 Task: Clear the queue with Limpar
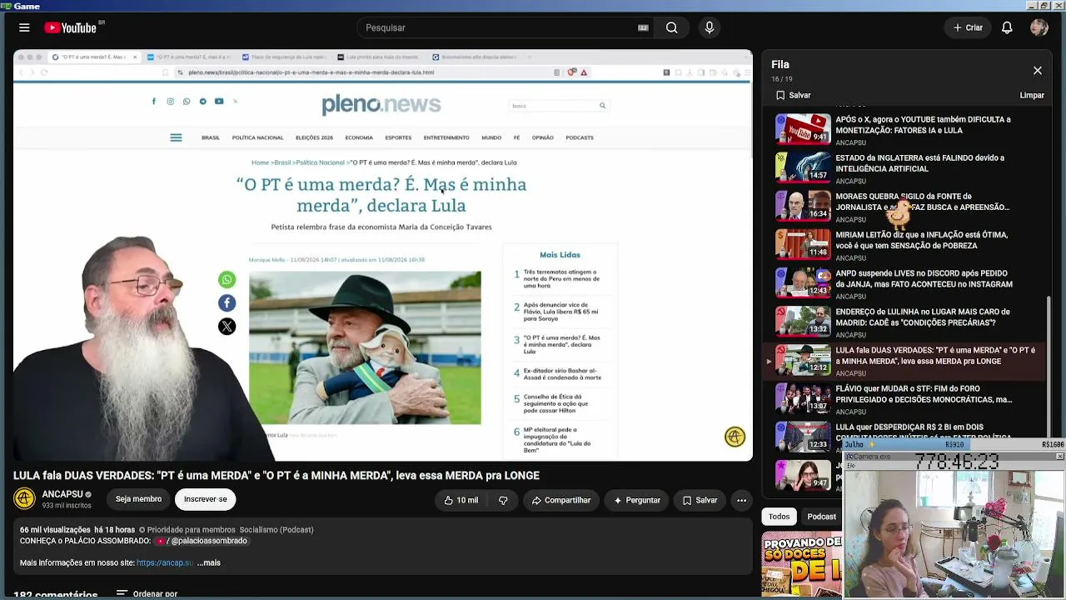click(x=1032, y=95)
